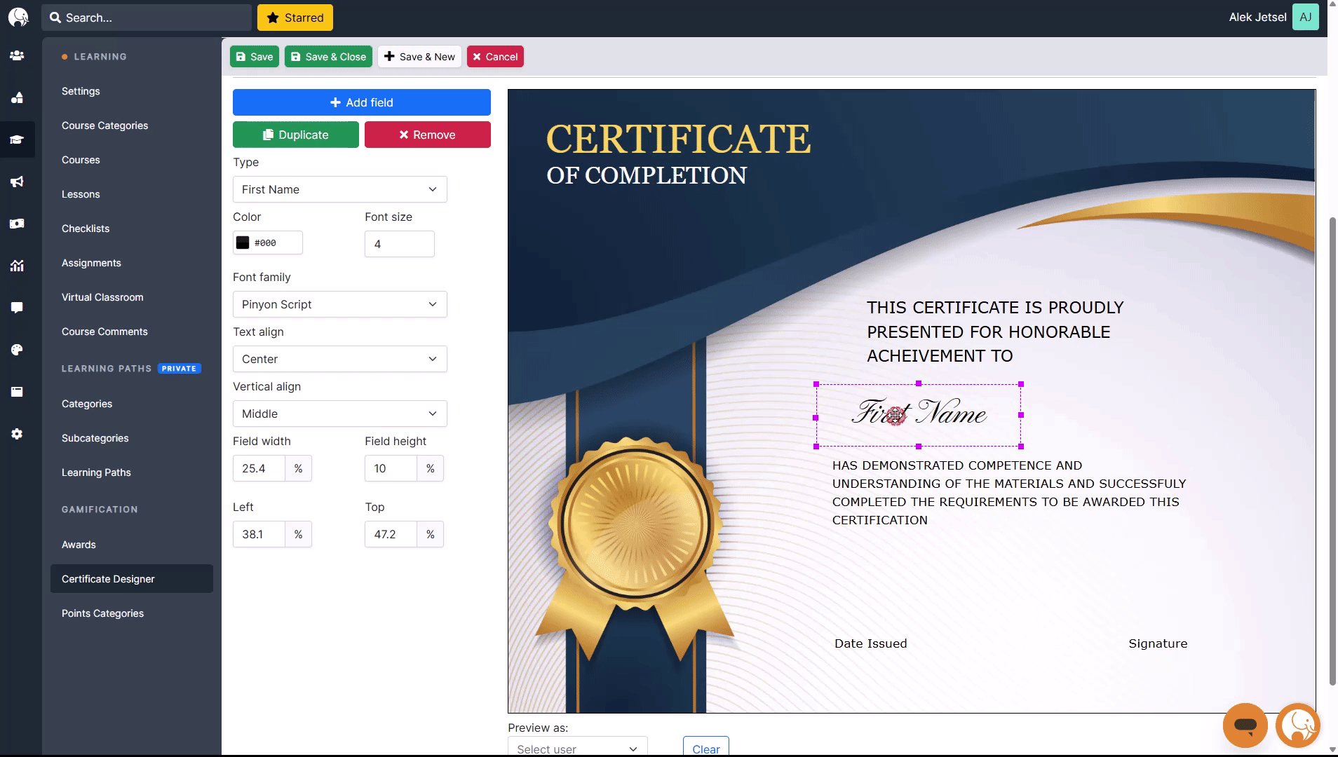Open the Font family Pinyon Script dropdown
This screenshot has height=757, width=1338.
point(339,304)
